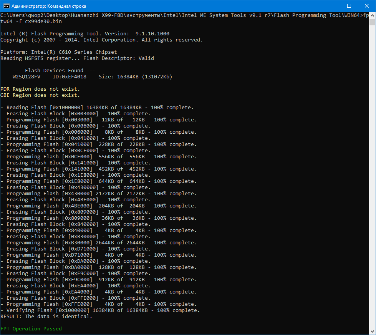
Task: Click 'Flash Descriptor: Valid' text
Action: 118,58
